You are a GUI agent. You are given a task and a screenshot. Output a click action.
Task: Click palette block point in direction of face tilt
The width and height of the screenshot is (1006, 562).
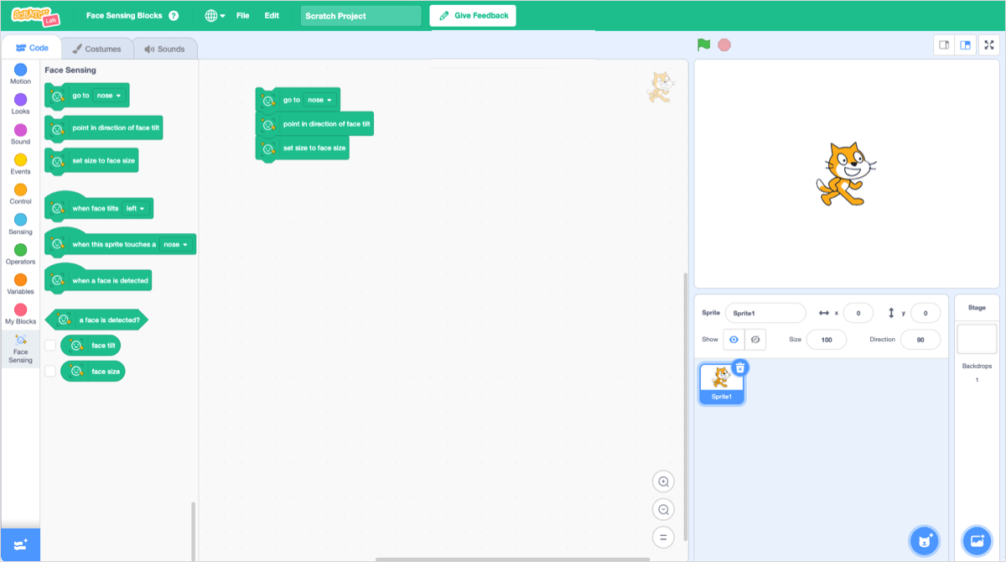104,127
